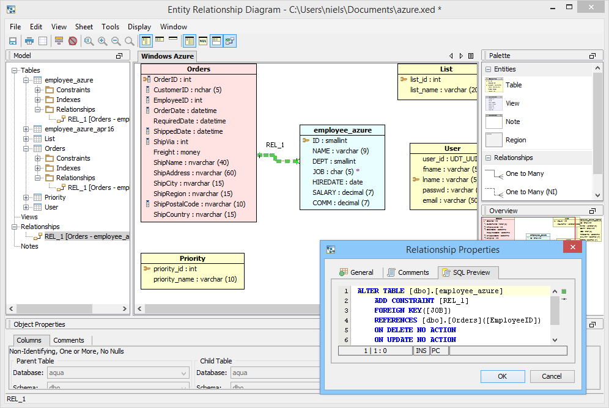Select the Views node in model tree
Screen dimensions: 609x408
pos(29,217)
